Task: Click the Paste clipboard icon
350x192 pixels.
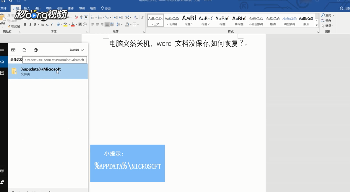Action: (2, 17)
